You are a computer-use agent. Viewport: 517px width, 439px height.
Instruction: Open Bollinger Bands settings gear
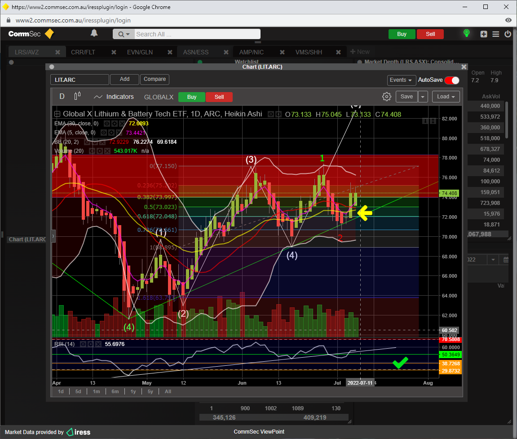click(95, 142)
